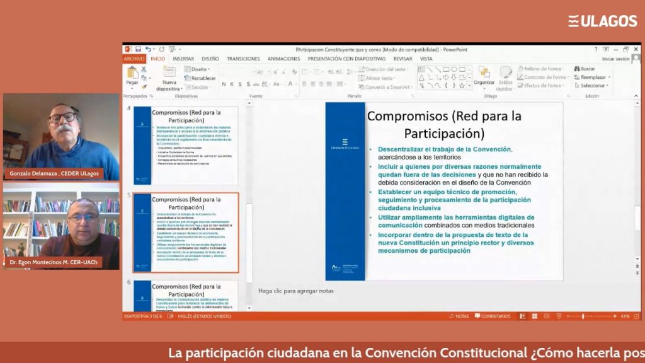Click the Restablecer button
The width and height of the screenshot is (645, 363).
coord(200,78)
